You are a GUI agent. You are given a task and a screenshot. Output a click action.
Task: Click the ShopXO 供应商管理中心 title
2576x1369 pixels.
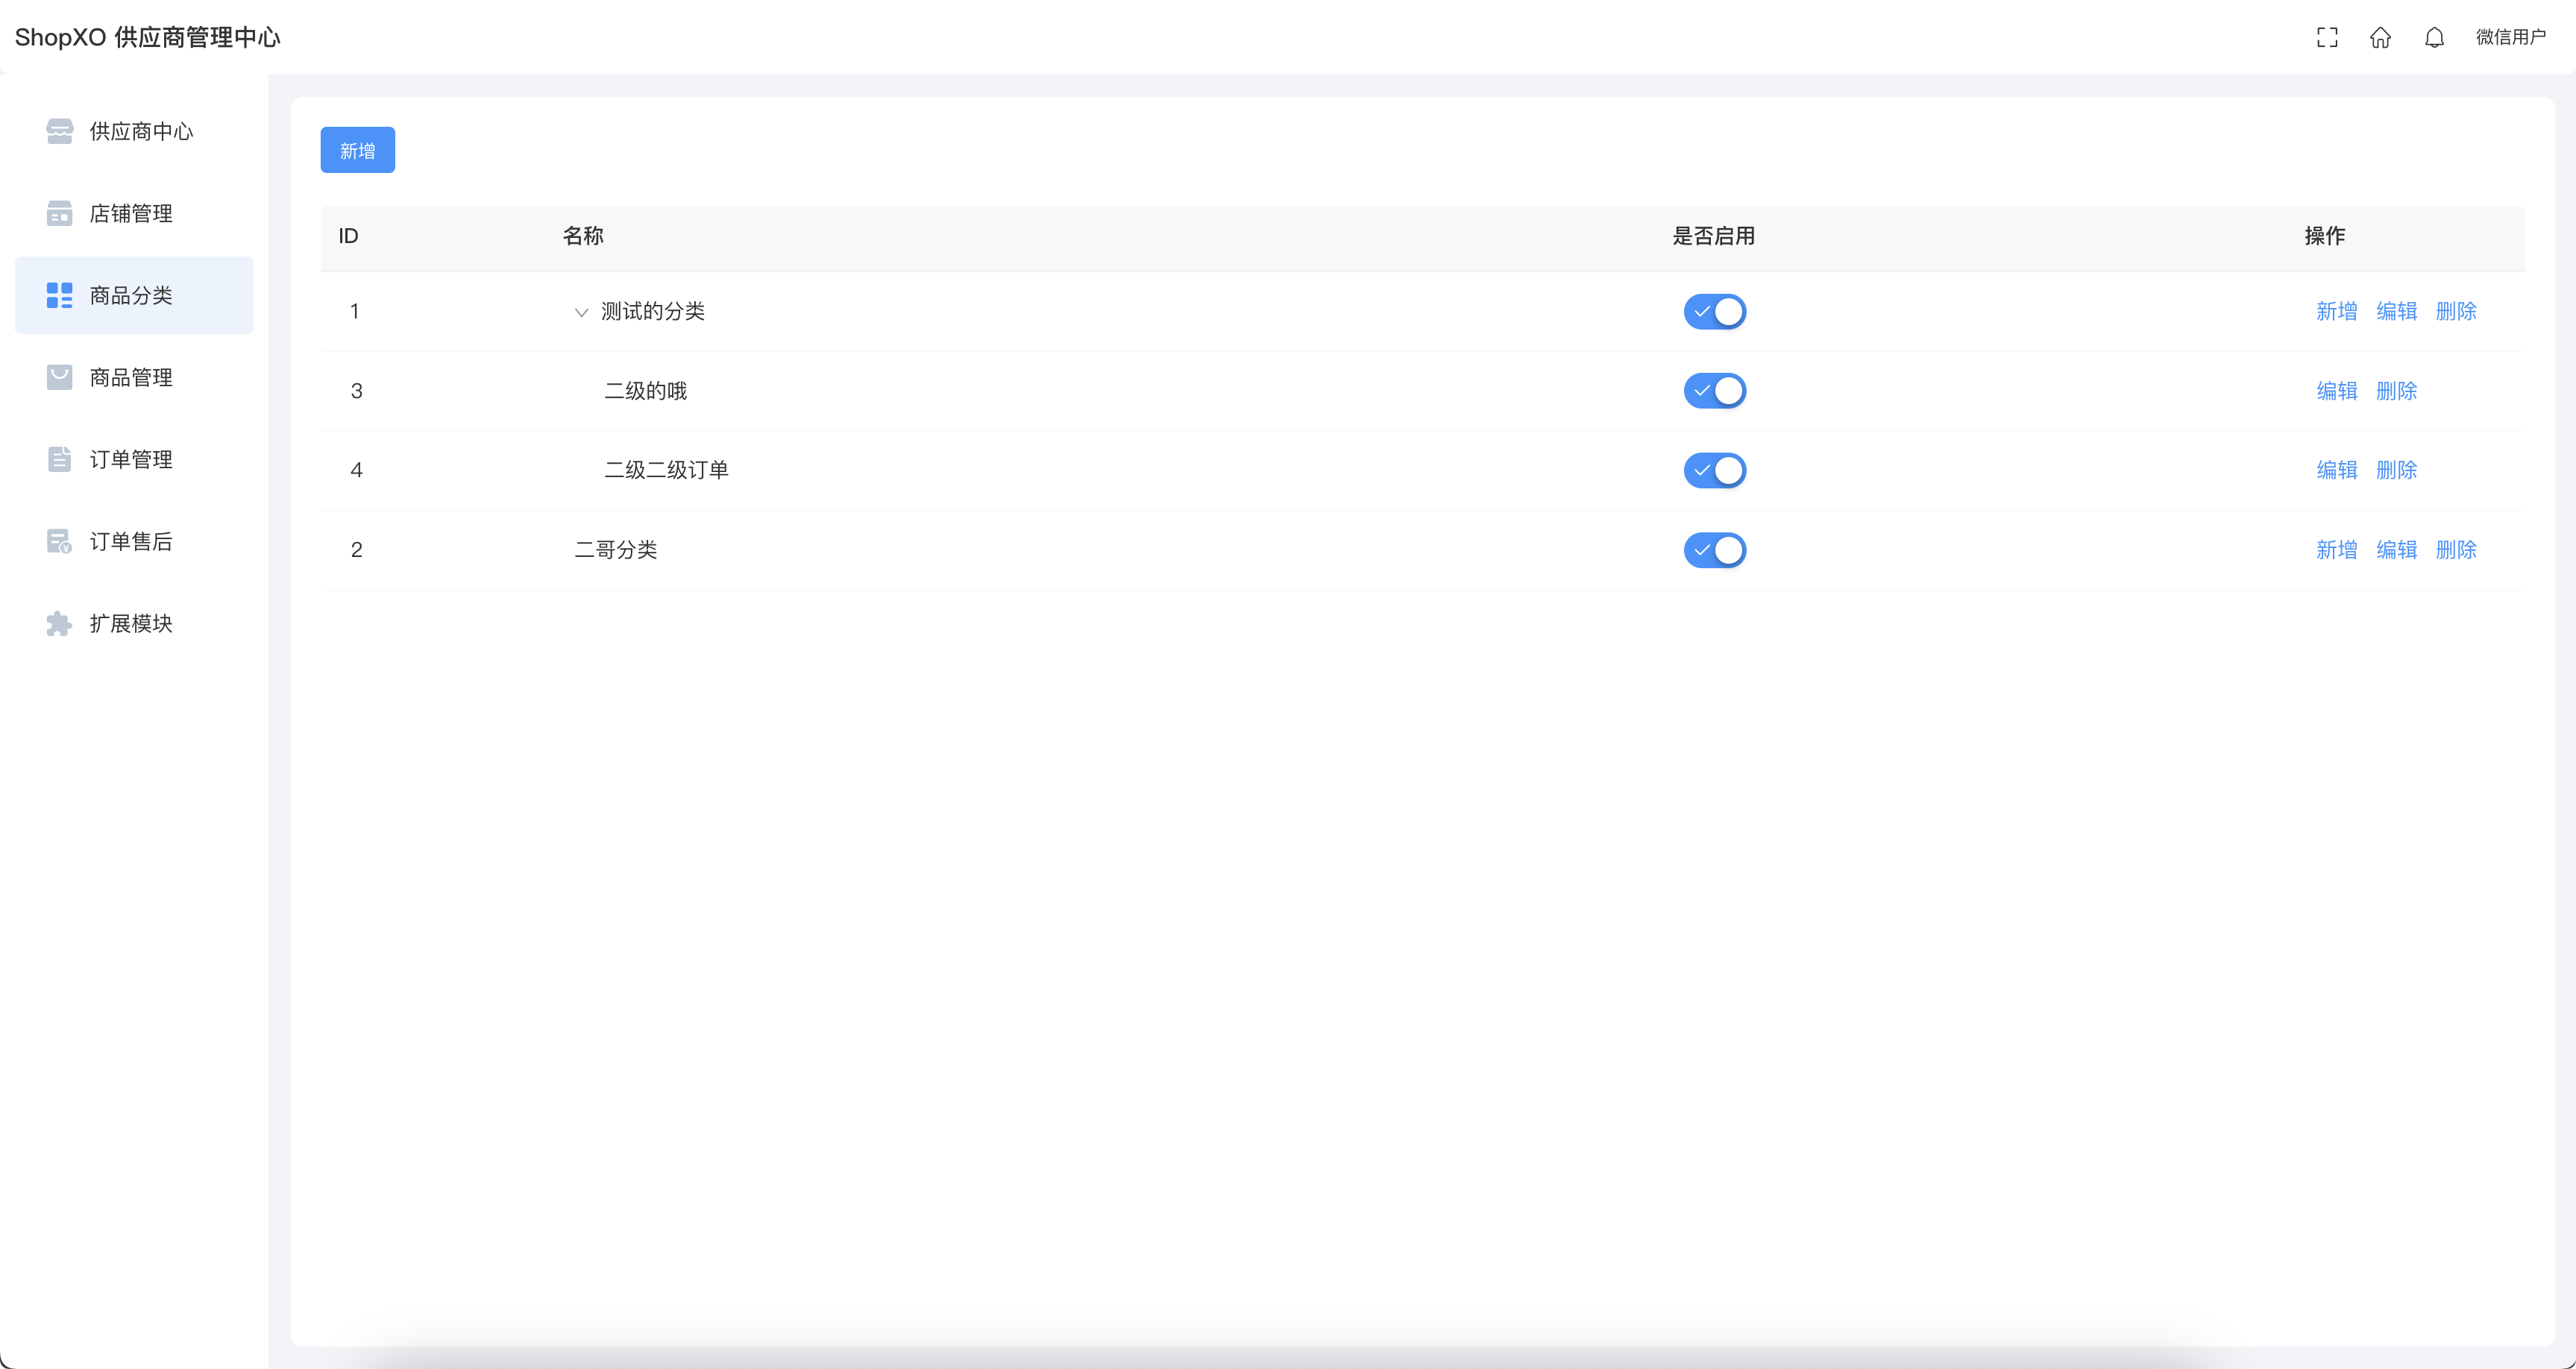(x=148, y=38)
